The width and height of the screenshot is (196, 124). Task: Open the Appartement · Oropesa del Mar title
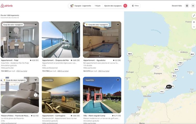coord(55,60)
